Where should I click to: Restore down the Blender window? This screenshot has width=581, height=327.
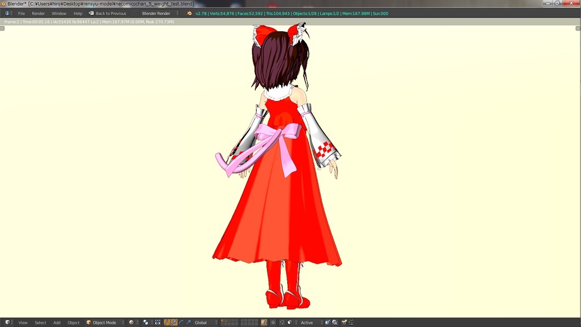tap(557, 3)
